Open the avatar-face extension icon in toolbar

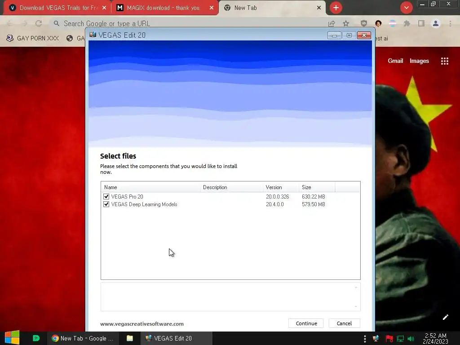[378, 23]
